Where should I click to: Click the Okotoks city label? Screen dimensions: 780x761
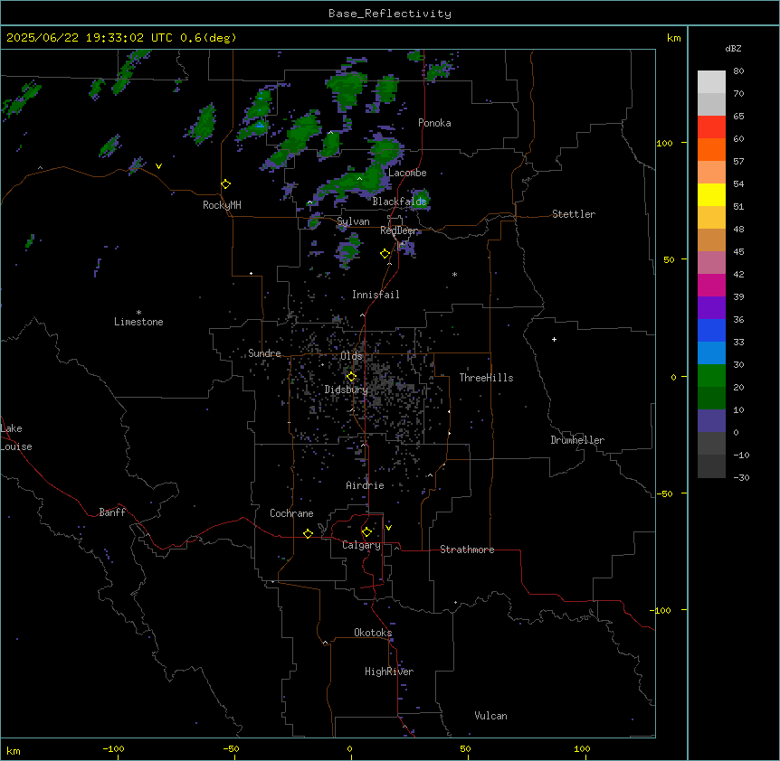373,633
